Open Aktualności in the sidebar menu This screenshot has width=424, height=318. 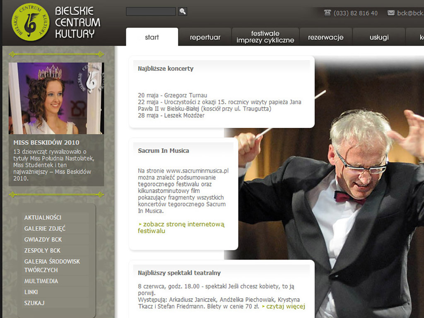point(43,217)
